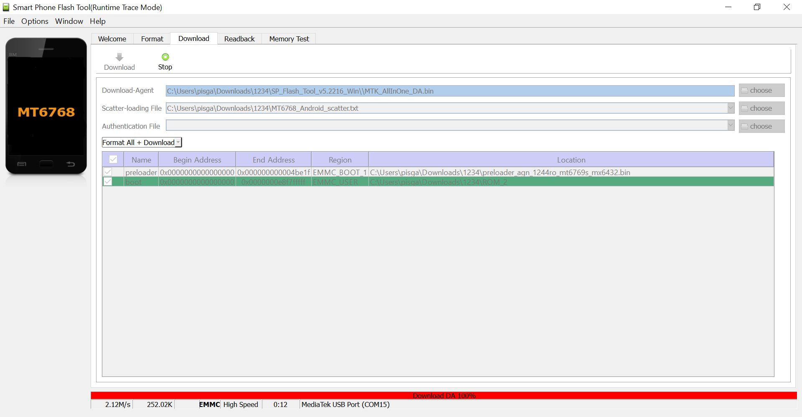Switch to the Readback tab
802x417 pixels.
[239, 39]
